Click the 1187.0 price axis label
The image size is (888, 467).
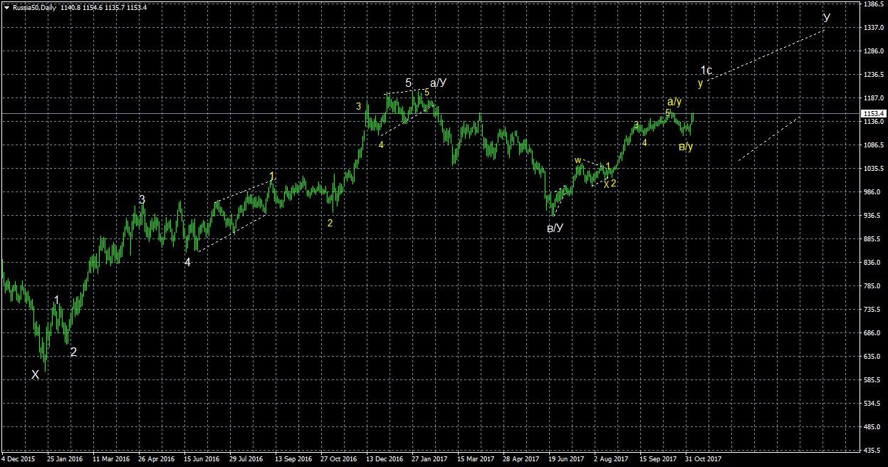click(873, 98)
